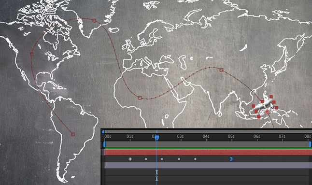This screenshot has width=312, height=185.
Task: Click the upper I-beam marker under playhead
Action: coord(157,172)
